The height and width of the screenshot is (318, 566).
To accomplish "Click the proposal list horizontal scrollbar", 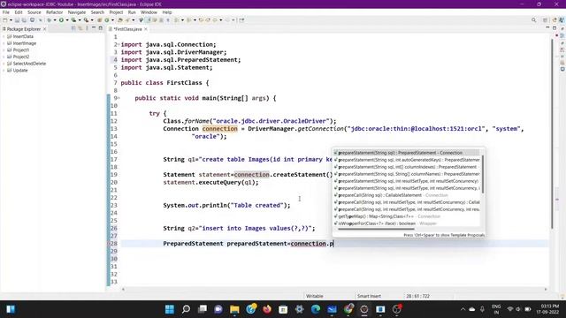I will [376, 229].
